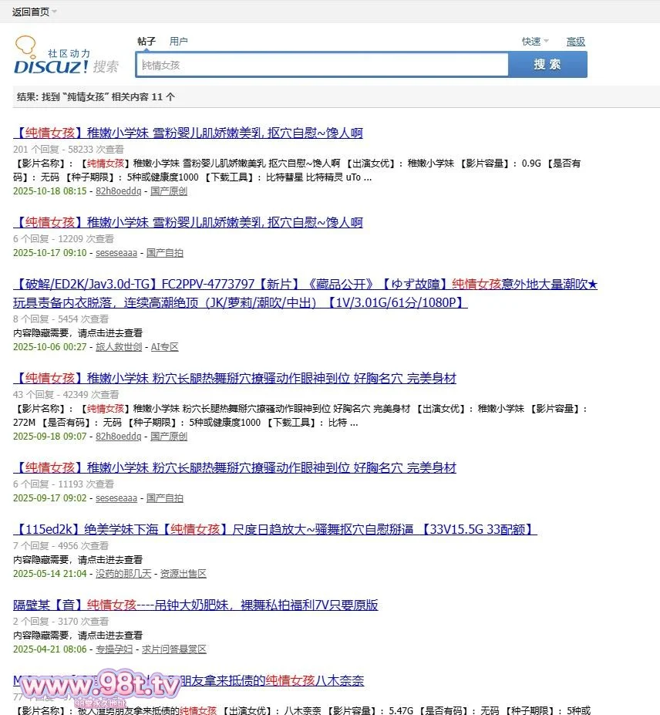Expand the 快速 dropdown menu

[x=535, y=42]
